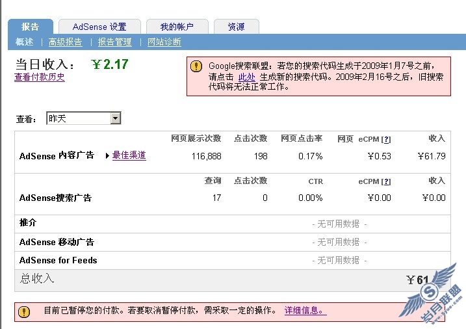Go to the 我的帐户 tab
This screenshot has width=466, height=329.
(x=177, y=27)
